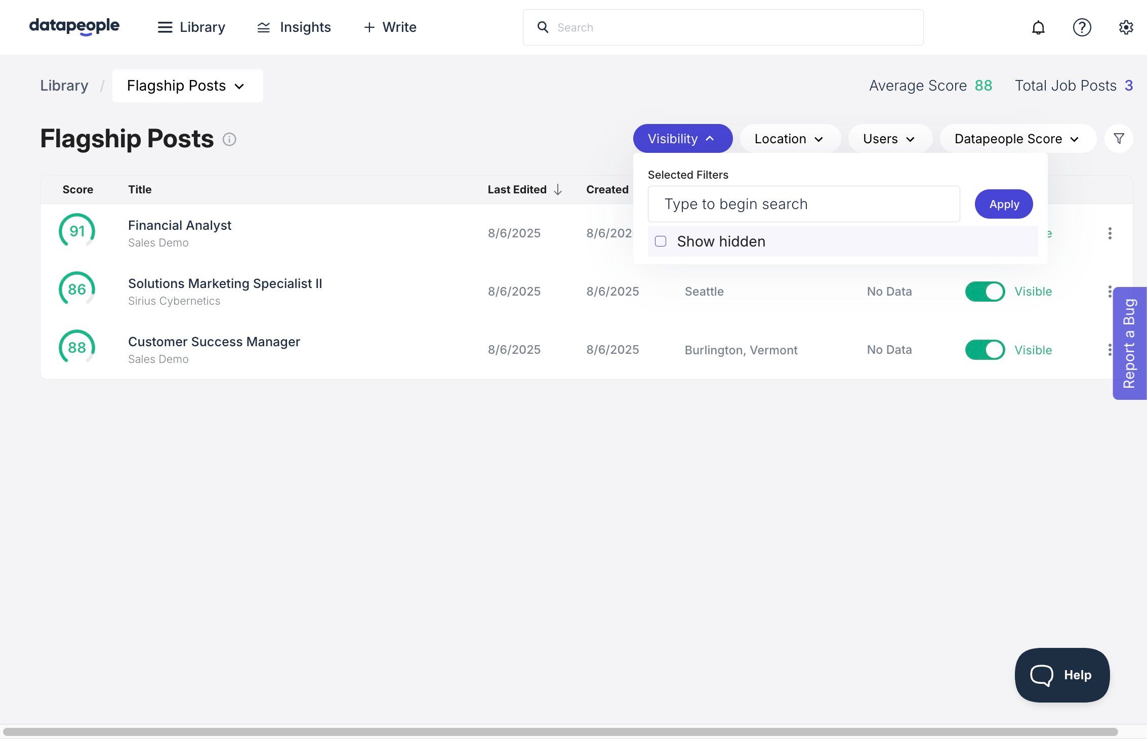Viewport: 1147px width, 739px height.
Task: Check the Show hidden checkbox
Action: click(x=661, y=241)
